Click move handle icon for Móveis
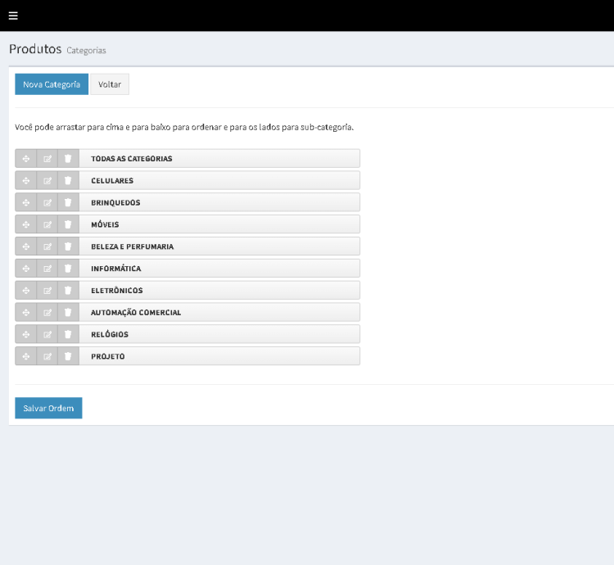 pos(26,224)
